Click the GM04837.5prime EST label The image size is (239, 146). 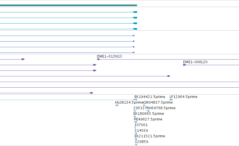point(158,102)
